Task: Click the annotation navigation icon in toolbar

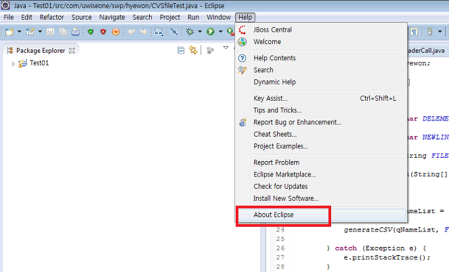Action: click(429, 31)
